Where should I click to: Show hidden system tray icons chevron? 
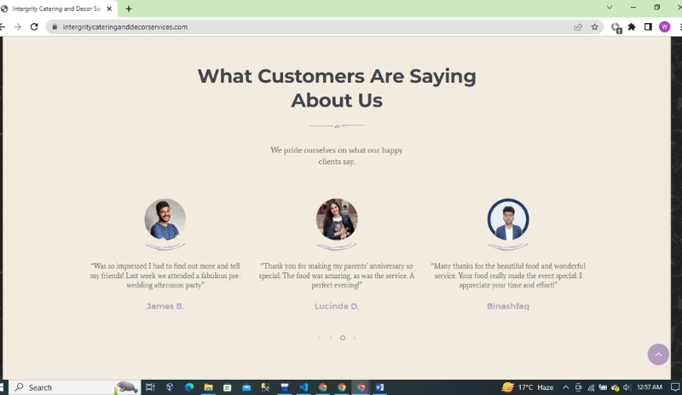(565, 387)
